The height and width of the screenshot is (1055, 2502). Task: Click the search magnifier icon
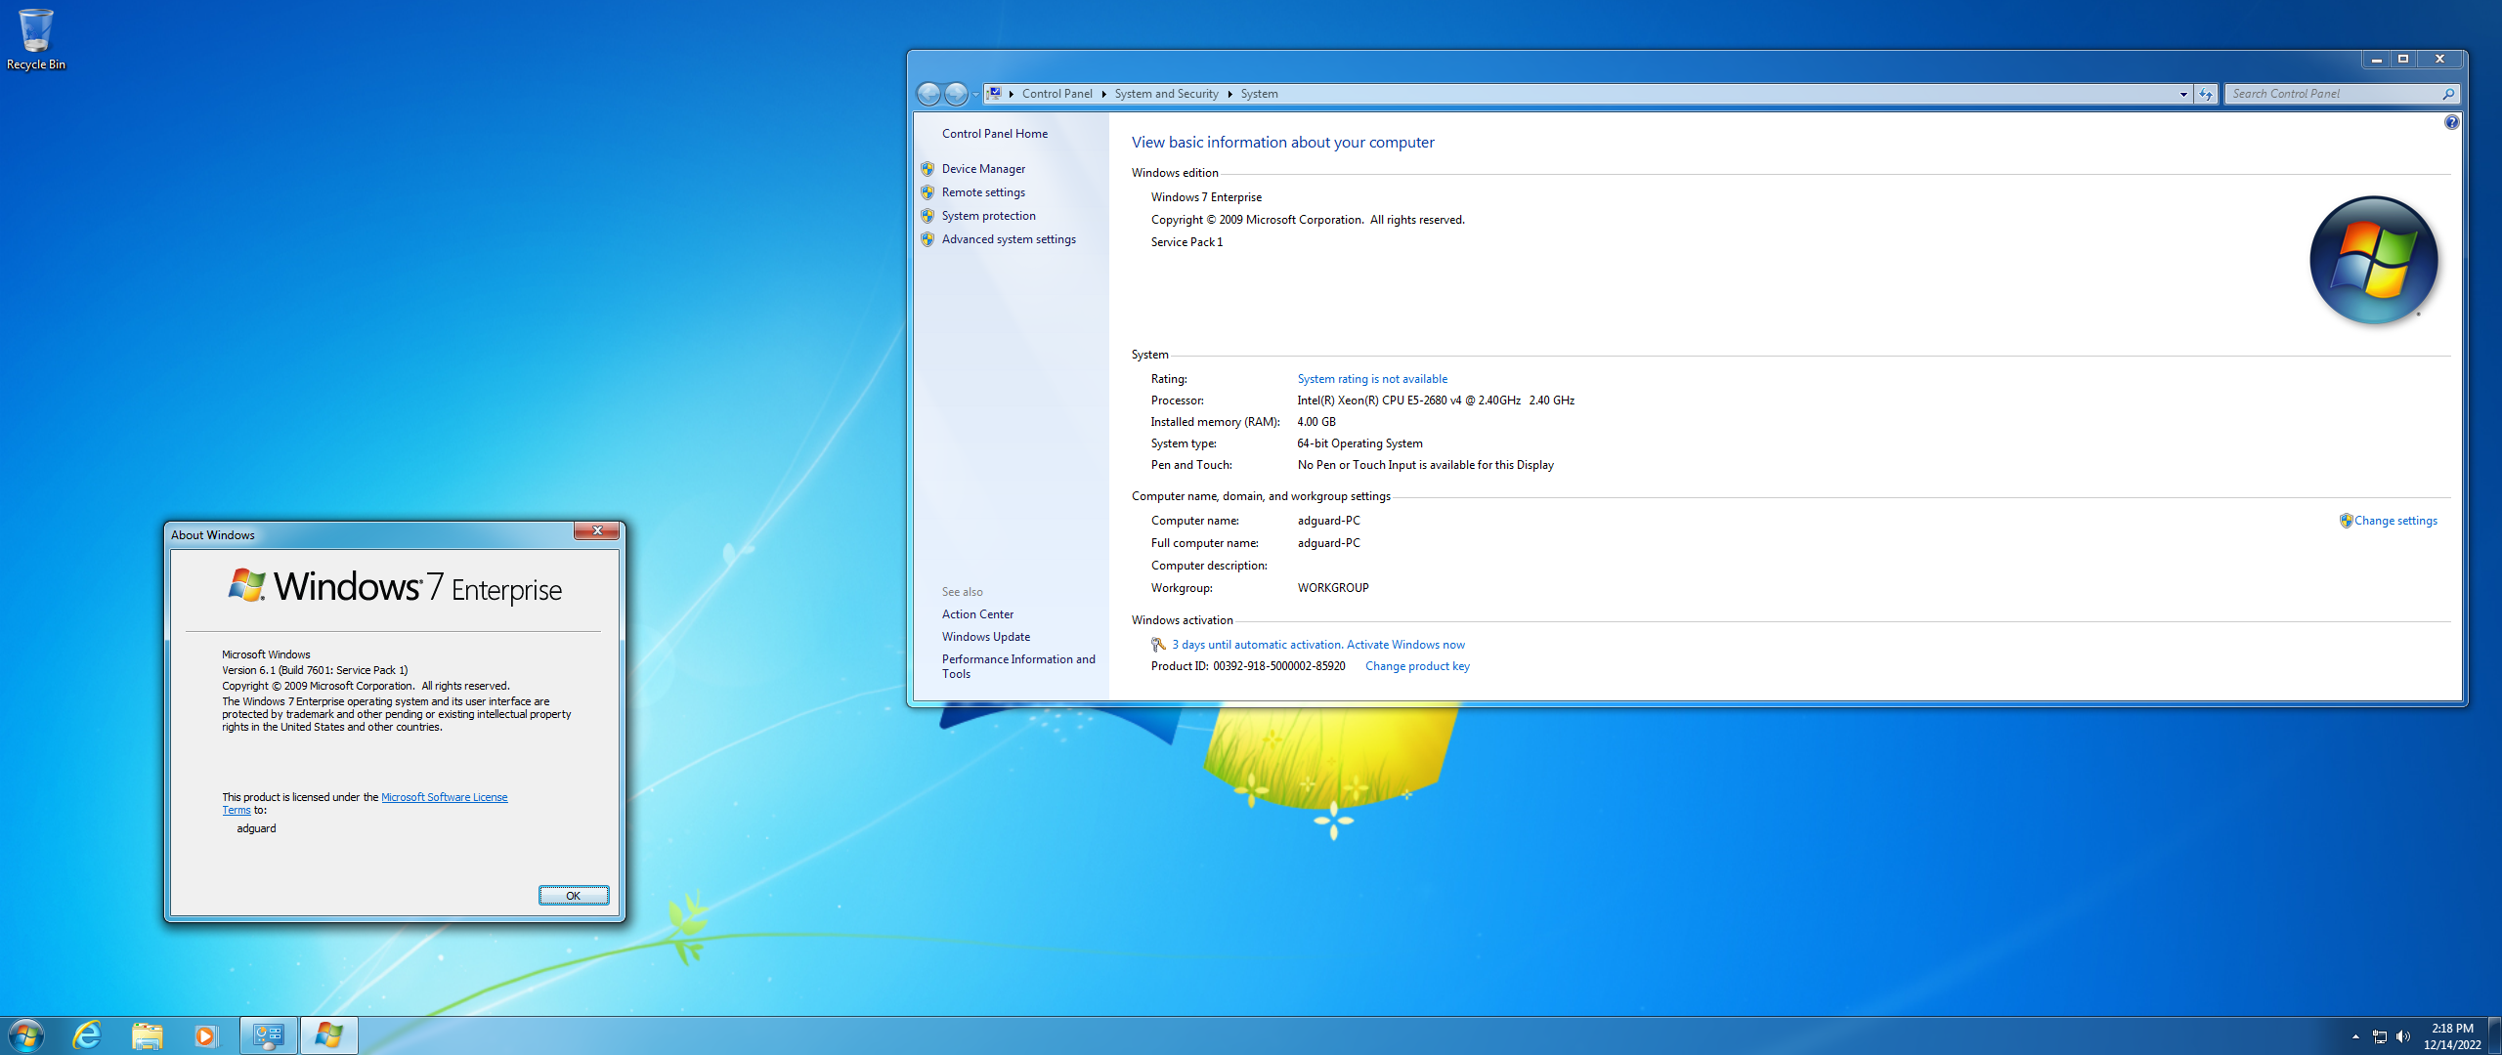[2448, 94]
